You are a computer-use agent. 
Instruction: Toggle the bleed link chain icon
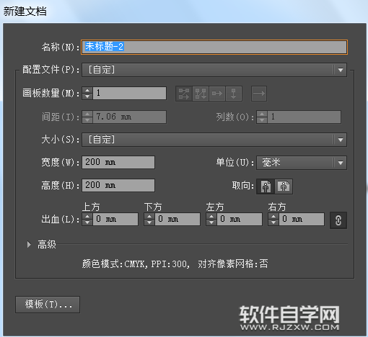tap(338, 220)
